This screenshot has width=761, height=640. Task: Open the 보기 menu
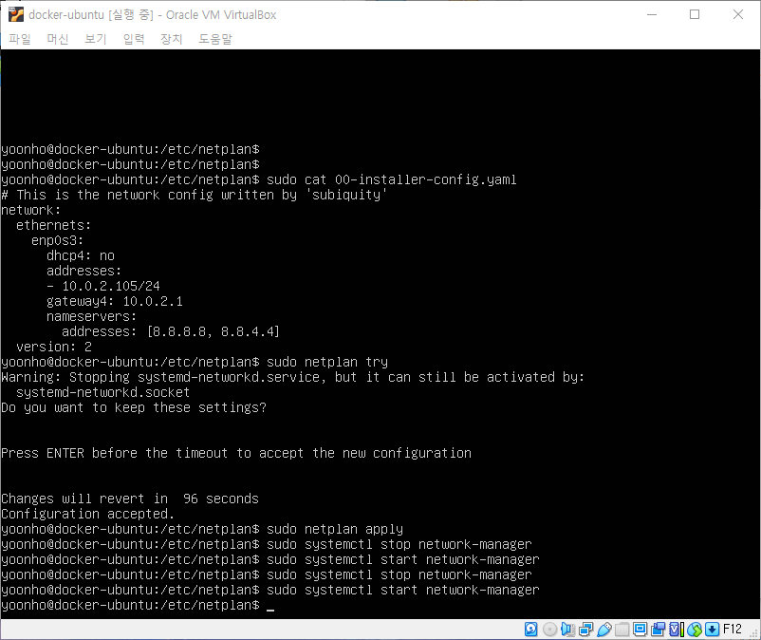96,39
